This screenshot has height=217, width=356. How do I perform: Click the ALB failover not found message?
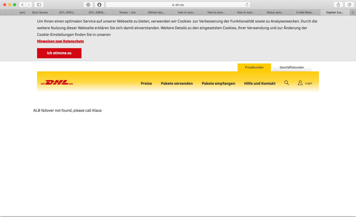click(67, 110)
